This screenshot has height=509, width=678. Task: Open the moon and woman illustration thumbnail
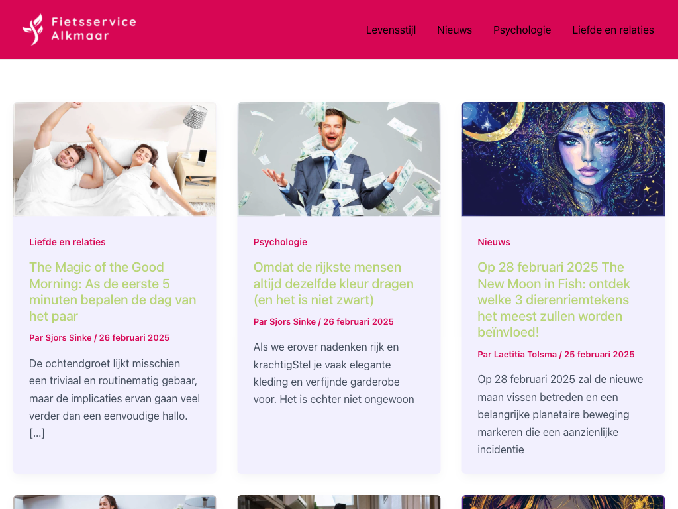click(x=563, y=159)
